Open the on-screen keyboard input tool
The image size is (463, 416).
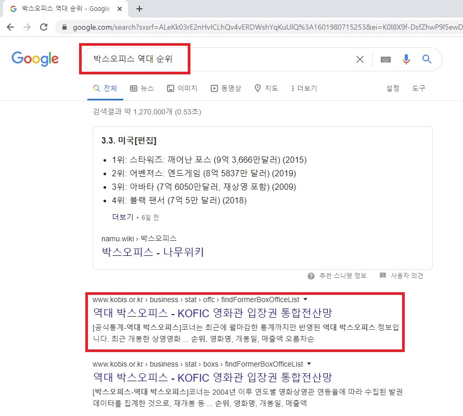[385, 59]
